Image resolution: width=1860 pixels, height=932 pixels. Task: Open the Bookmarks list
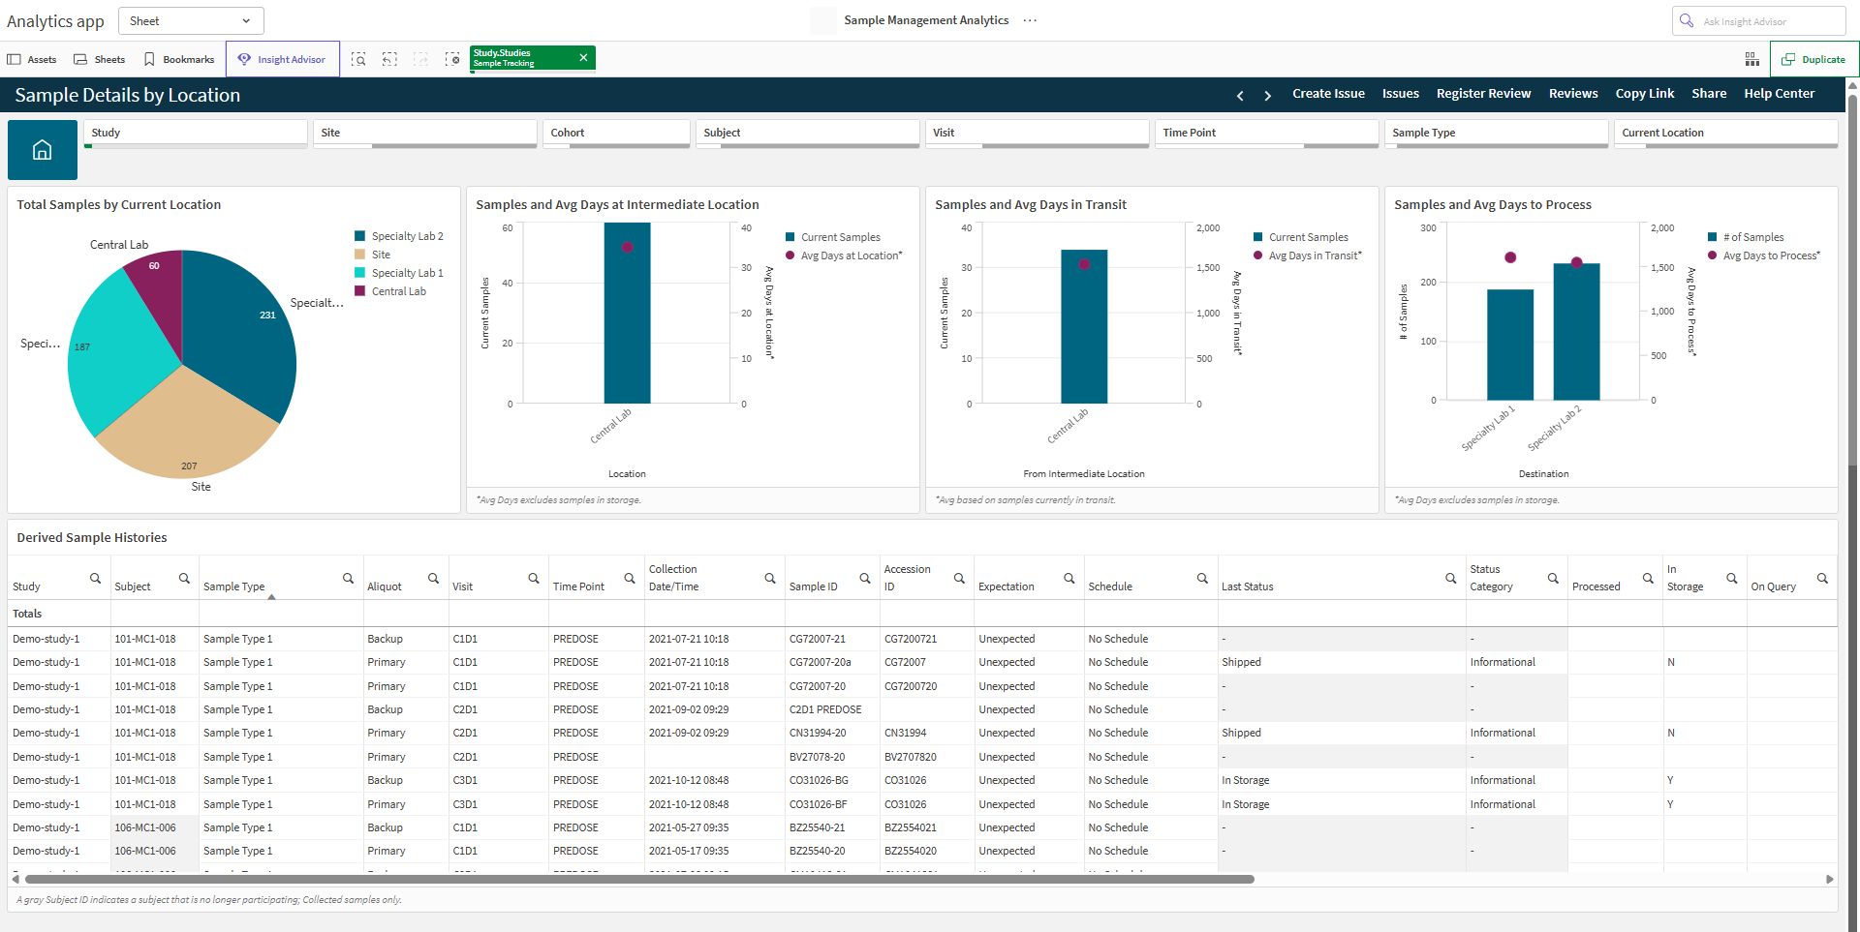(179, 60)
